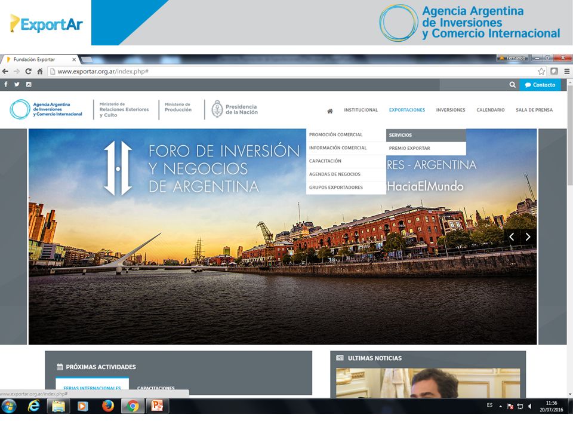Click the Contacto button

pos(540,85)
